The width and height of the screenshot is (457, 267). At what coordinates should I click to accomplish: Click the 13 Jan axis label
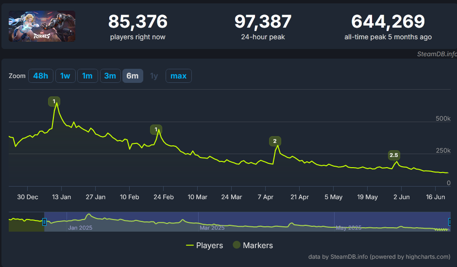(x=62, y=197)
